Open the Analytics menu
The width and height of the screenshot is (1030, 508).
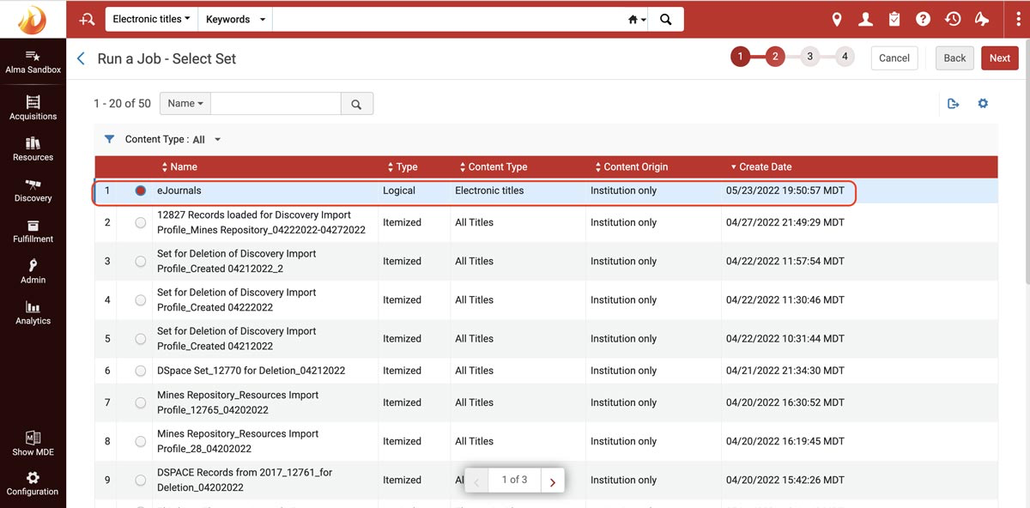(x=33, y=313)
